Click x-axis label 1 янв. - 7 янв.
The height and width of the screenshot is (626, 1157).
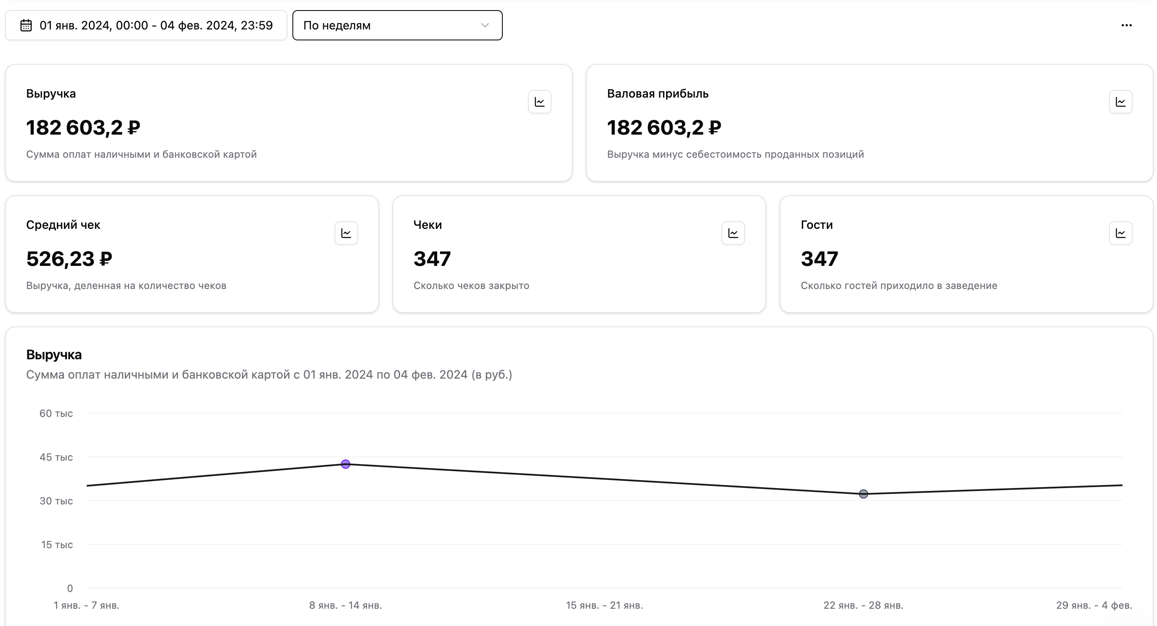pos(86,605)
